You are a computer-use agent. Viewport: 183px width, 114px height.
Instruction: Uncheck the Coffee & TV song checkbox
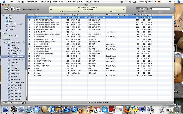[34, 32]
